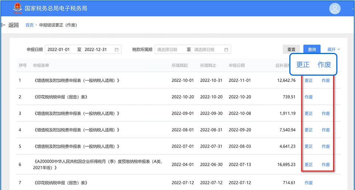Expand the 展开 filter options
Screen dimensions: 355x190
pos(333,50)
